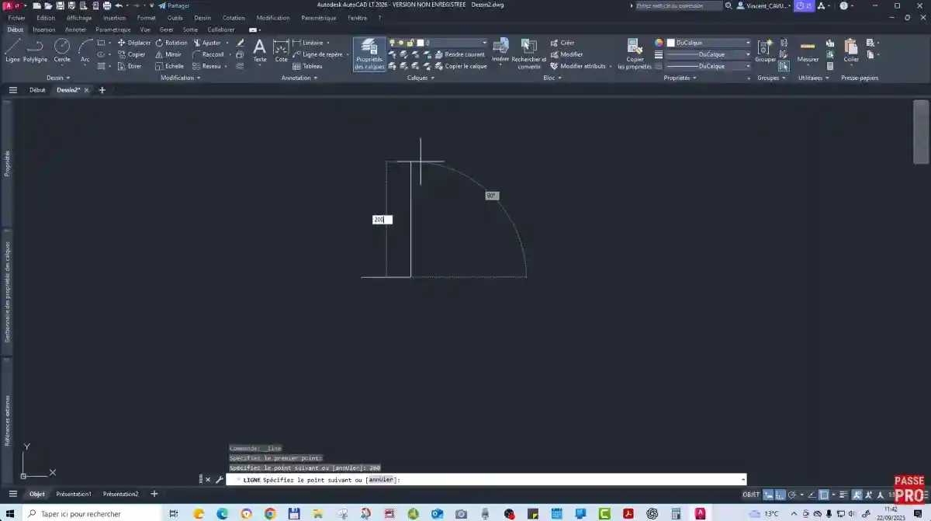
Task: Switch to the Présentation1 layout tab
Action: click(73, 494)
